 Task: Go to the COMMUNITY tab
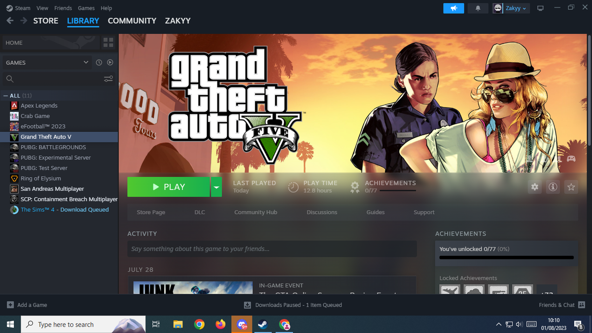[132, 21]
